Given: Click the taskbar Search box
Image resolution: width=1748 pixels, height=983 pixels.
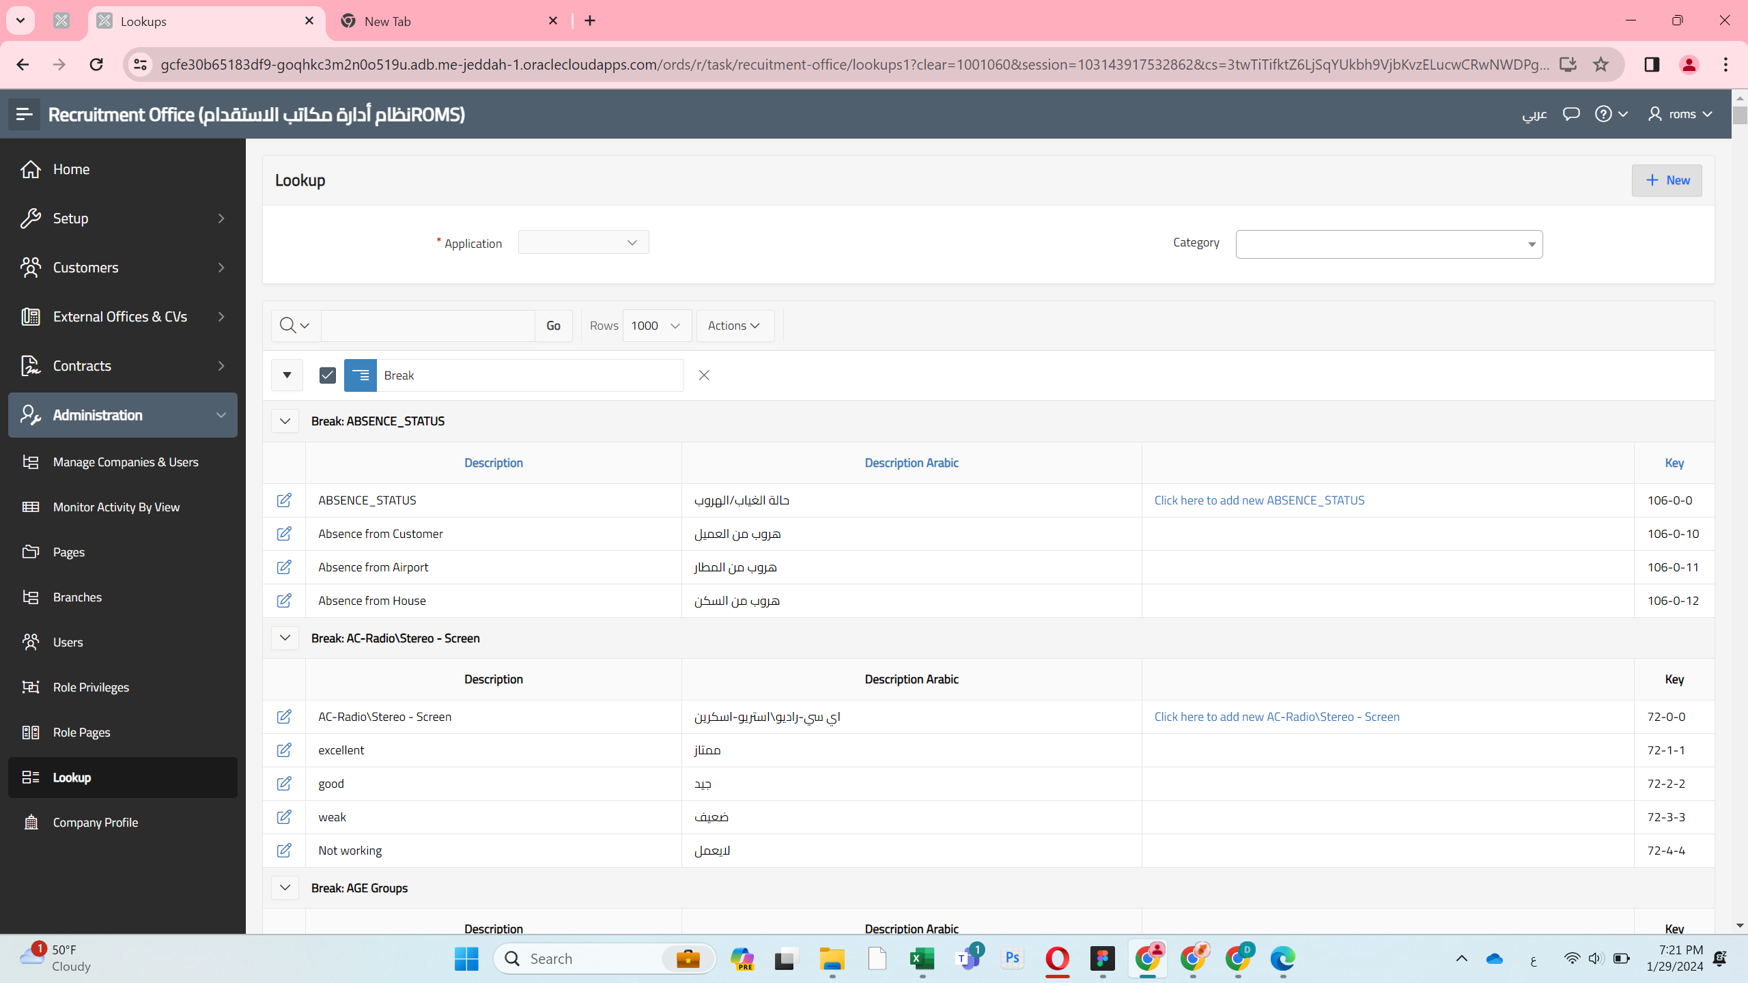Looking at the screenshot, I should (605, 958).
